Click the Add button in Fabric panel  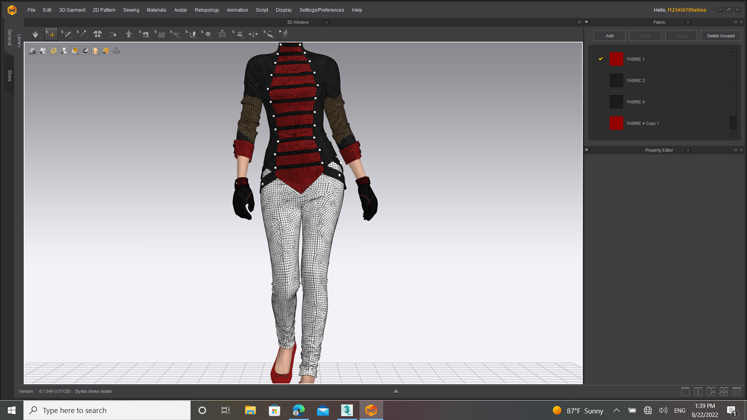point(609,36)
